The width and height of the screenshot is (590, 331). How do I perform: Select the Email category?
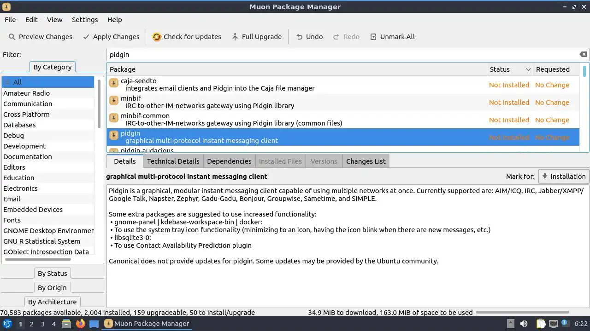[x=47, y=199]
